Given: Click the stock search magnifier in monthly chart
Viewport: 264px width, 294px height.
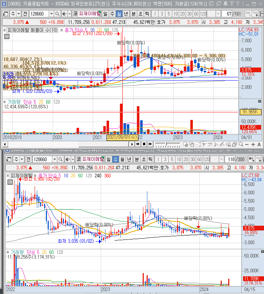Looking at the screenshot, I should 57,14.
